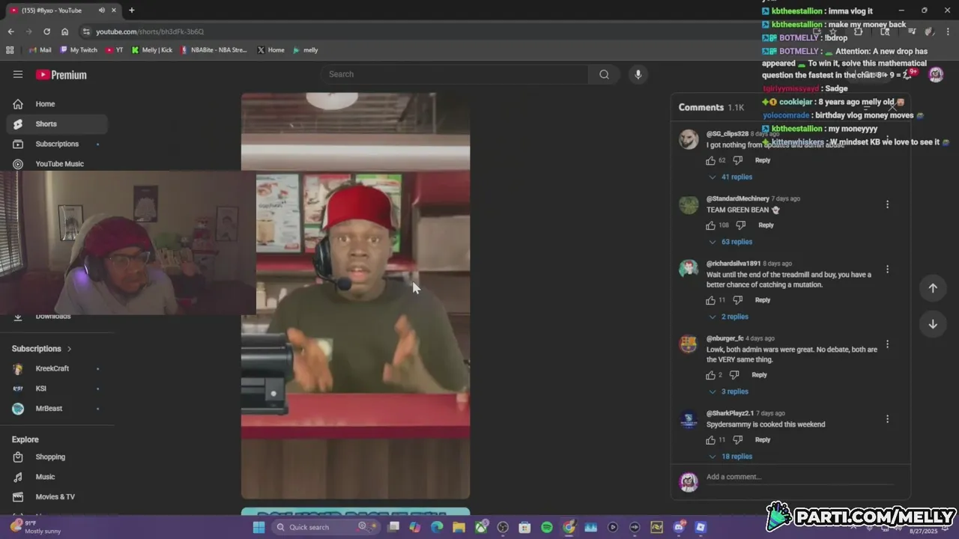
Task: Expand 41 replies under SG_clips328 comment
Action: tap(730, 177)
